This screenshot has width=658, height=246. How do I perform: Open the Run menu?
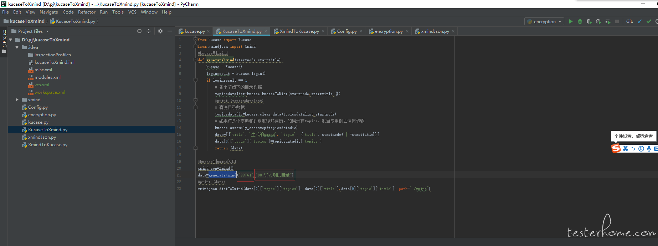point(104,12)
